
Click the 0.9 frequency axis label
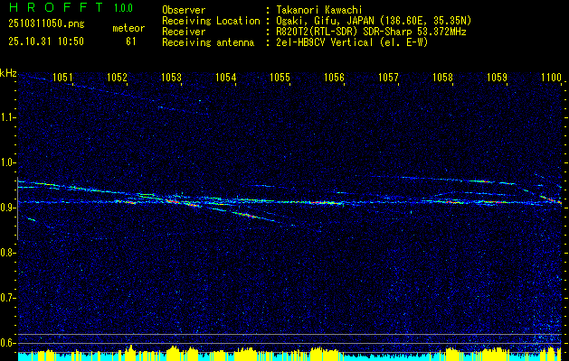tap(6, 208)
